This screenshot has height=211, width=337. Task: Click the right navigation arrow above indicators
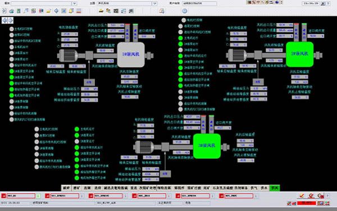click(x=11, y=20)
